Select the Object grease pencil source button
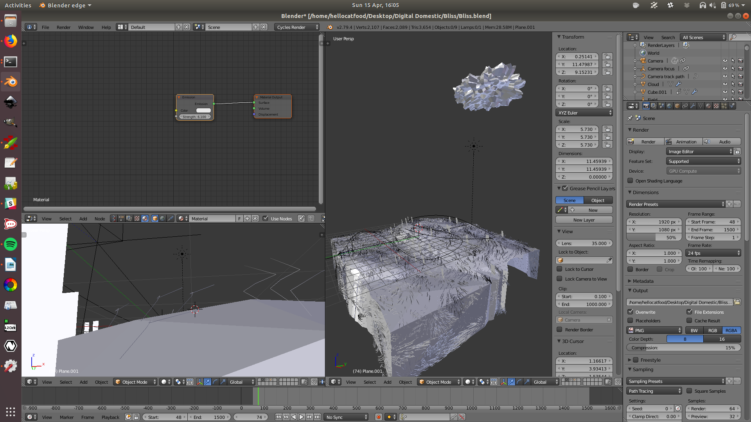The height and width of the screenshot is (422, 751). tap(598, 200)
